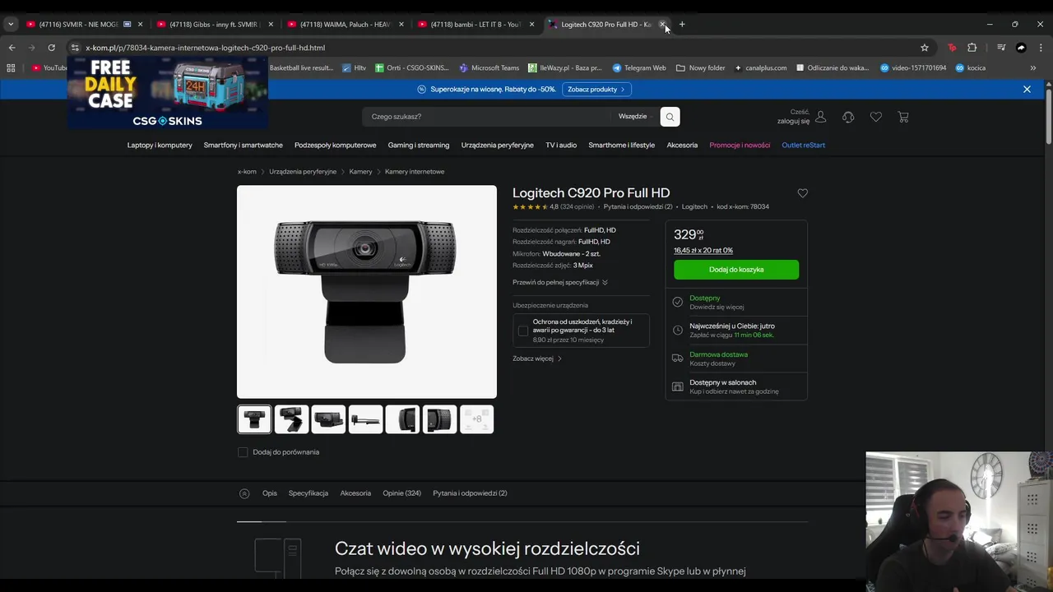Enable the Dodaj do porównania checkbox
1053x592 pixels.
point(243,452)
